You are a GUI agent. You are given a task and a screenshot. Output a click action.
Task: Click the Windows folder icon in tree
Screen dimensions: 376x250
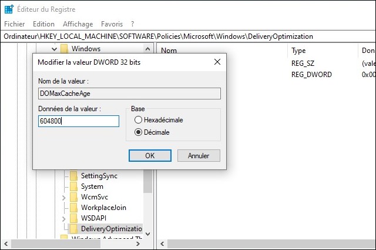point(64,49)
